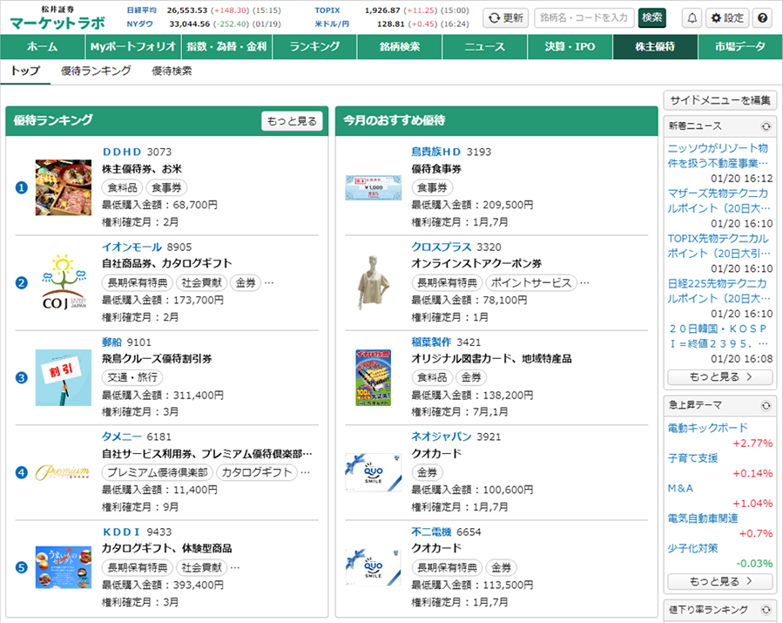Open 設定 settings button
The width and height of the screenshot is (783, 623).
point(727,18)
